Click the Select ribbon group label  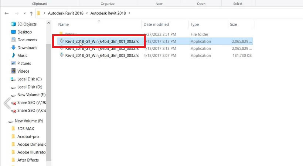point(238,4)
